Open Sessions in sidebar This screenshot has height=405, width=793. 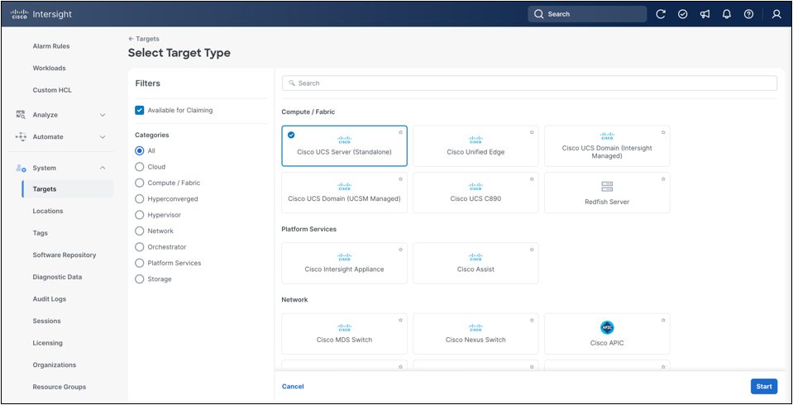(x=46, y=321)
